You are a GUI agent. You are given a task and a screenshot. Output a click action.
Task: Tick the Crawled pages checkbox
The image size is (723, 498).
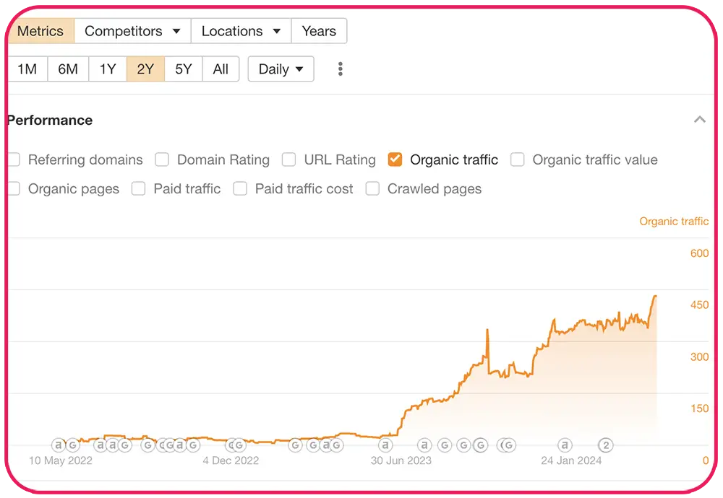(372, 188)
